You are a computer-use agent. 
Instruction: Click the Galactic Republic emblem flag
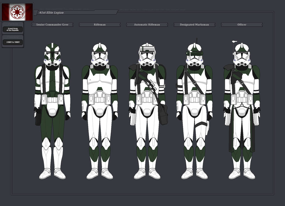(17, 12)
